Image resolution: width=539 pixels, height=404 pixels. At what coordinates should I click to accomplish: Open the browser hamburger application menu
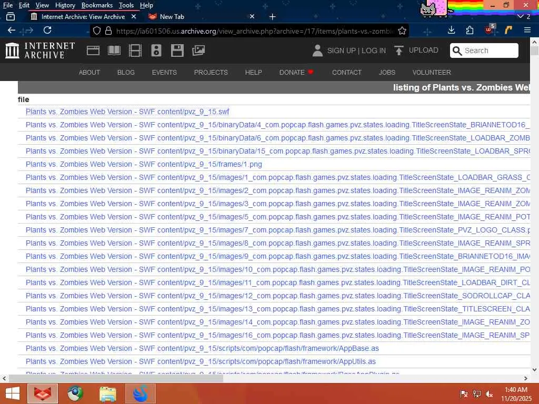[x=527, y=30]
